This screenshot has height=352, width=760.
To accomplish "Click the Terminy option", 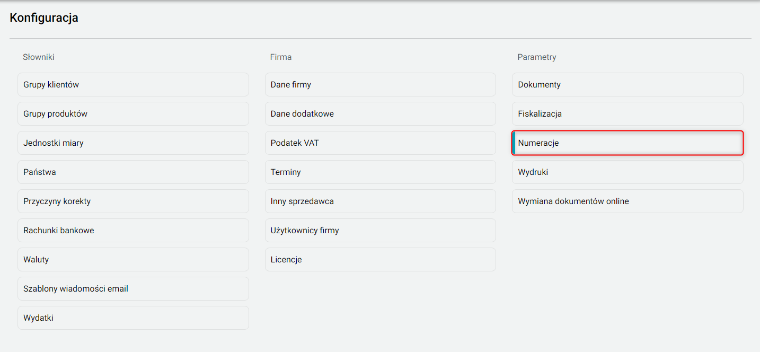I will (380, 172).
